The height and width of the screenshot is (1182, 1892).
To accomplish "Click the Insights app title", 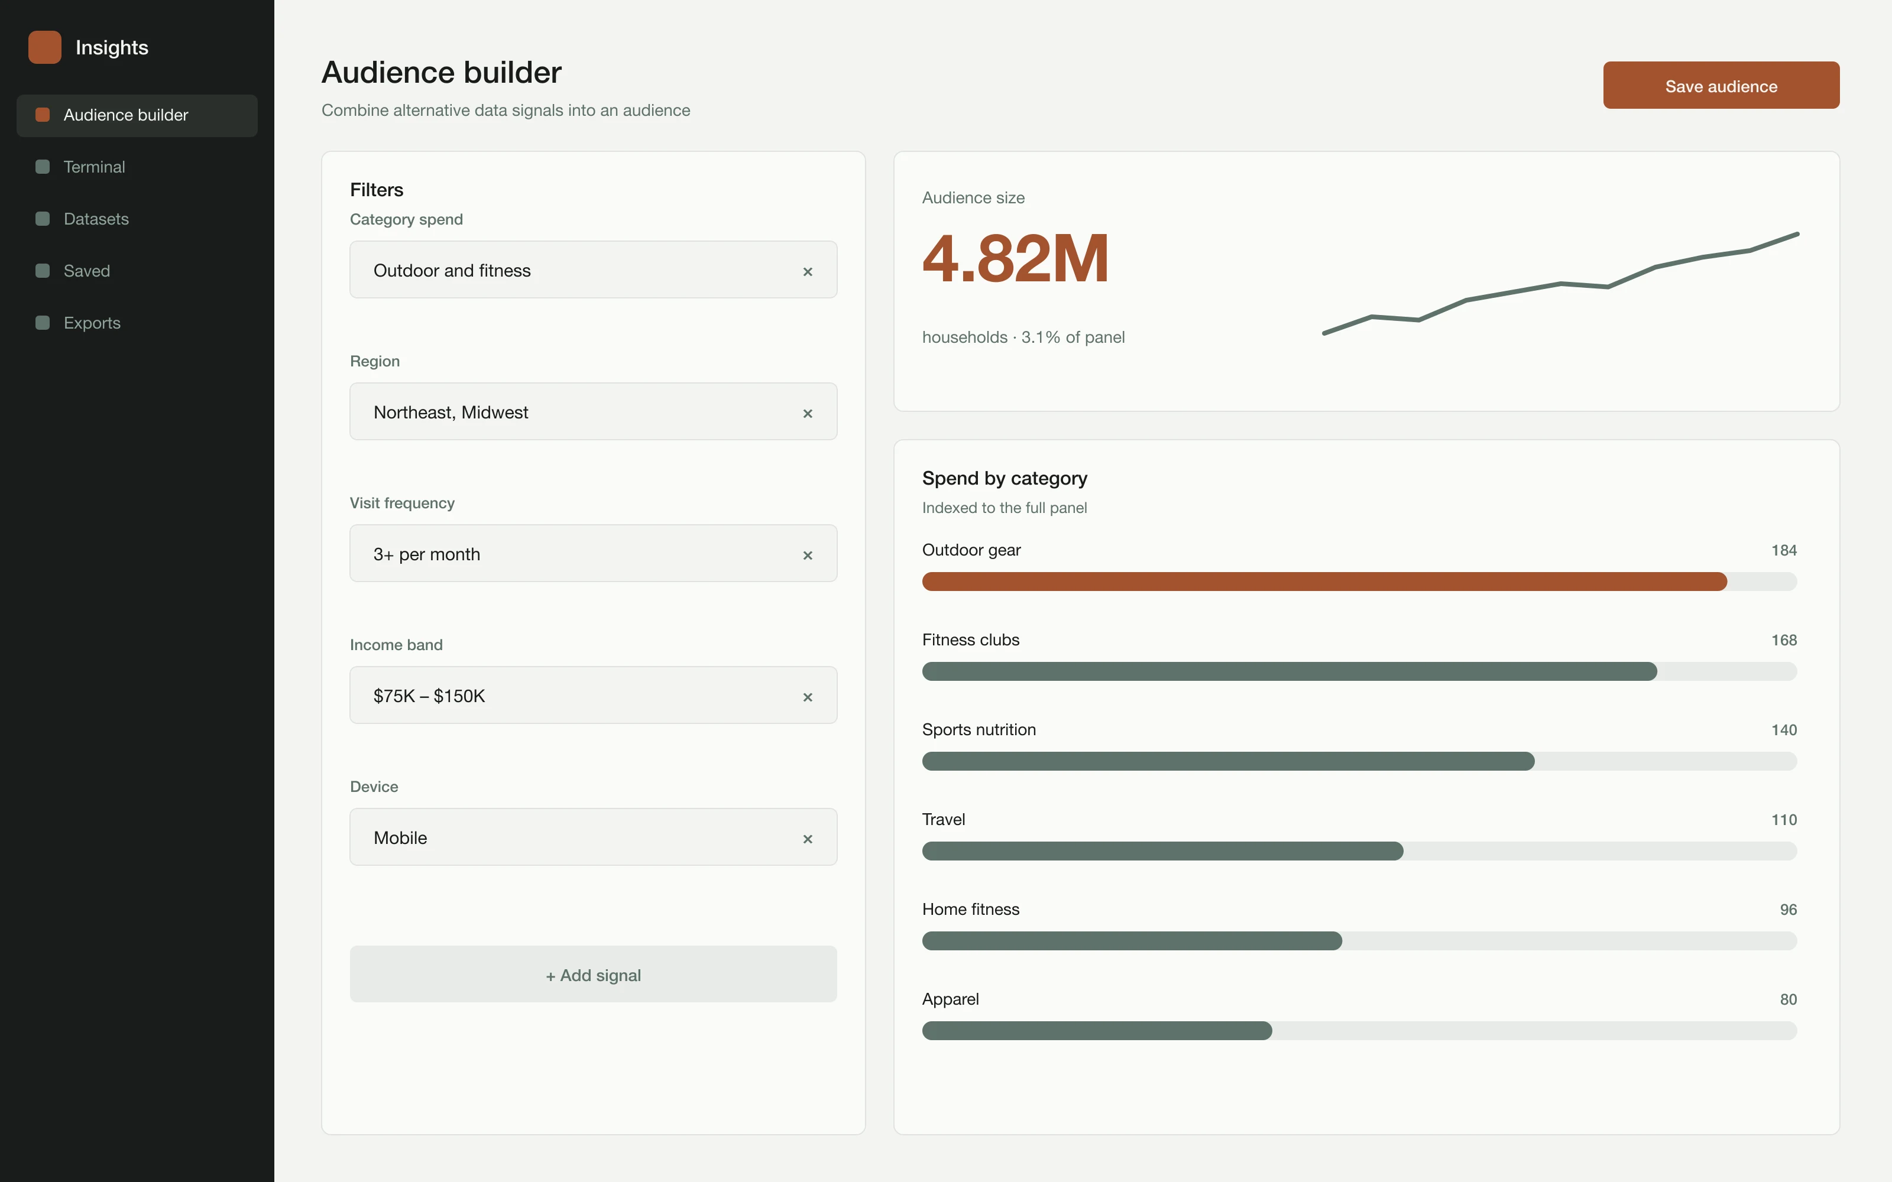I will [112, 48].
